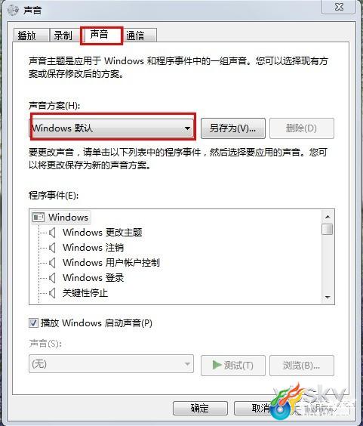Click the speaker icon beside Windows 用户帐户控制
This screenshot has height=426, width=363.
[52, 263]
